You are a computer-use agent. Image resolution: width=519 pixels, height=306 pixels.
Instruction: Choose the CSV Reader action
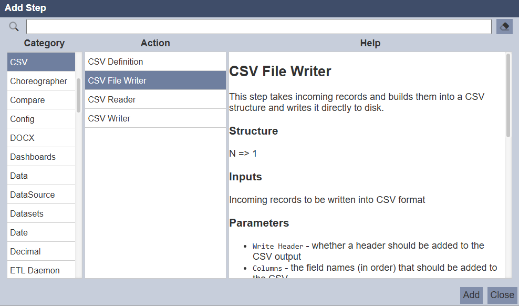(112, 99)
